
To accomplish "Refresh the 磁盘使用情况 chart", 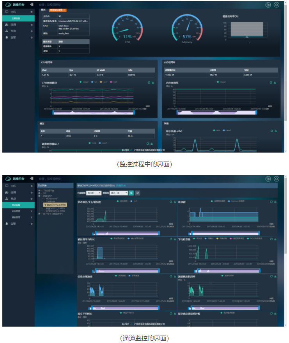I will (x=147, y=144).
